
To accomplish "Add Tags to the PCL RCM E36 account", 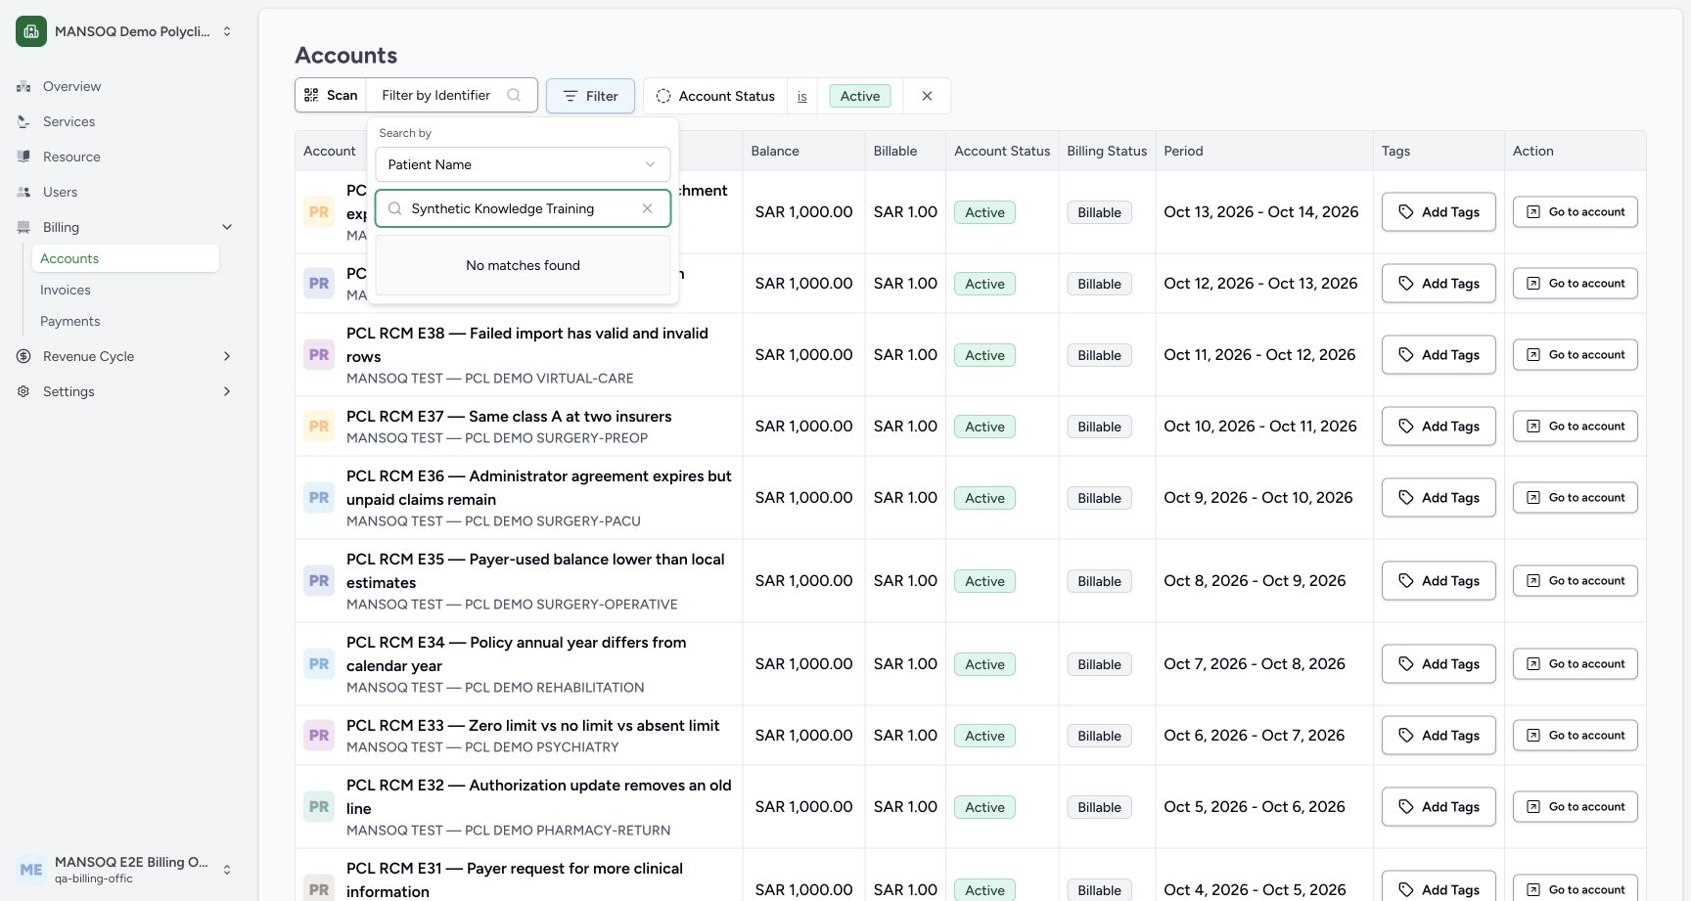I will pos(1439,497).
